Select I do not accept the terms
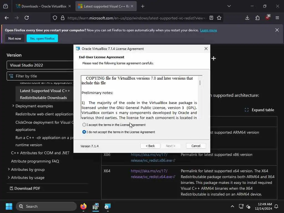 click(84, 132)
